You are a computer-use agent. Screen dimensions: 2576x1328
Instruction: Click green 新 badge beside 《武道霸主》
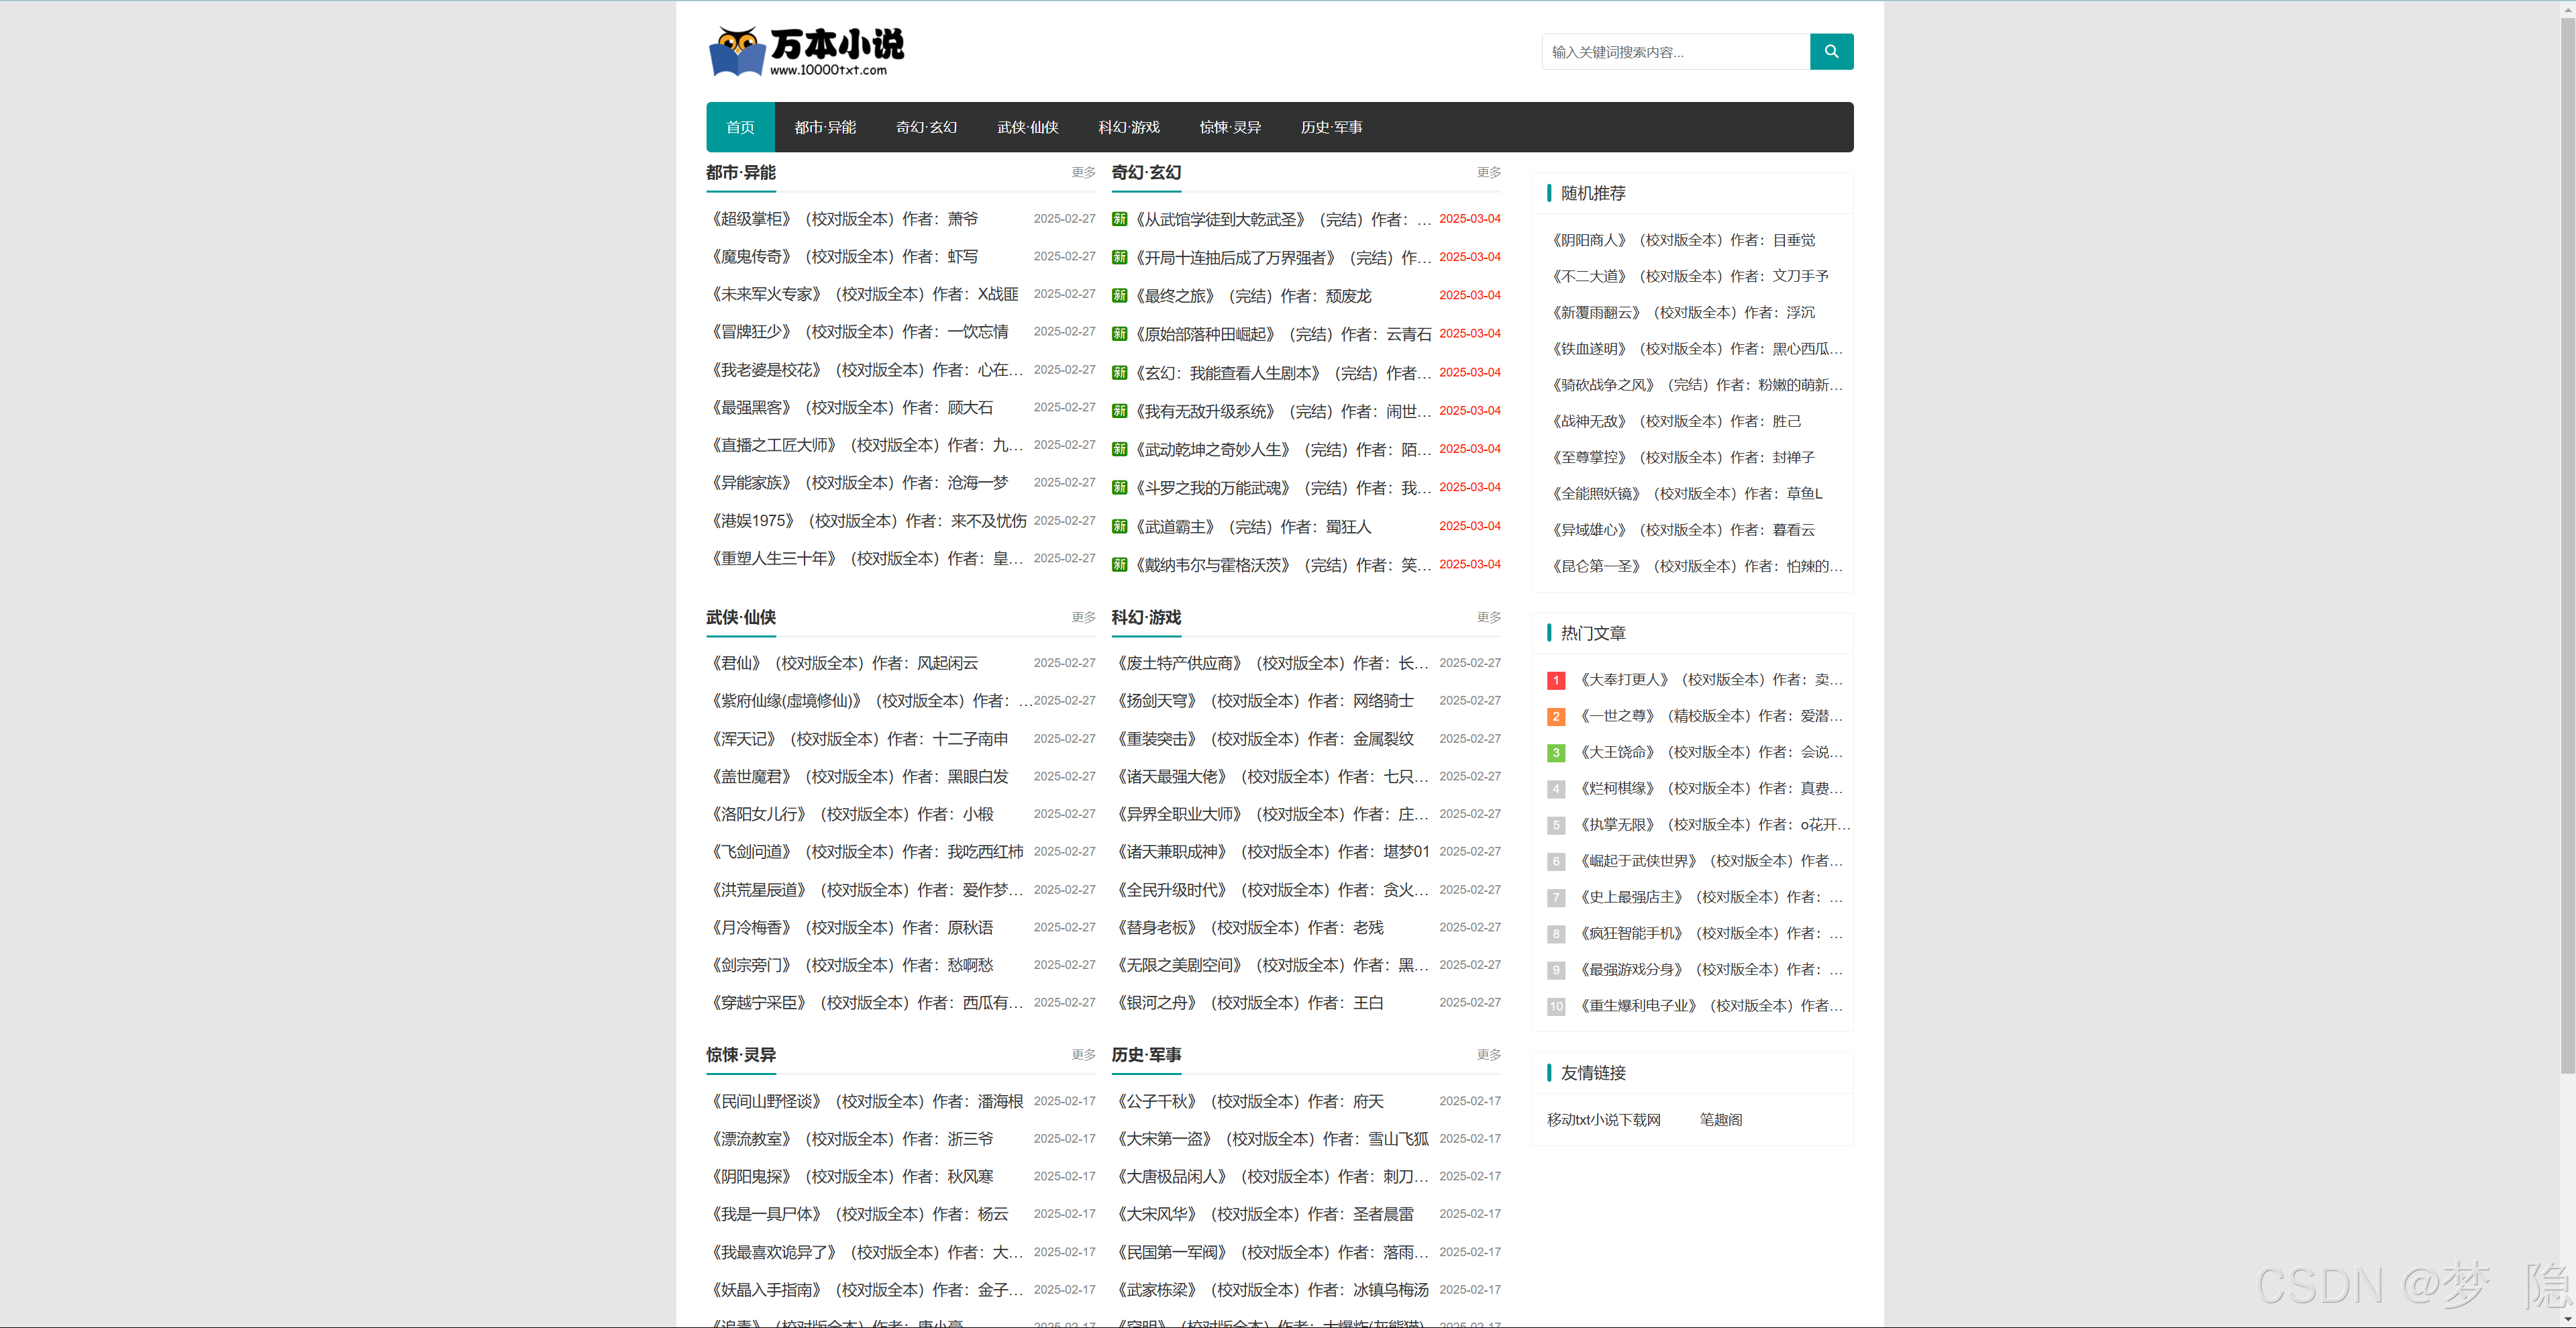(x=1120, y=527)
